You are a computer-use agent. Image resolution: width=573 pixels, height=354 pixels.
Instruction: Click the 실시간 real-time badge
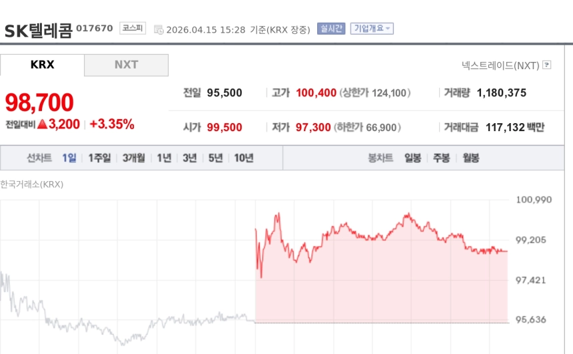(331, 29)
